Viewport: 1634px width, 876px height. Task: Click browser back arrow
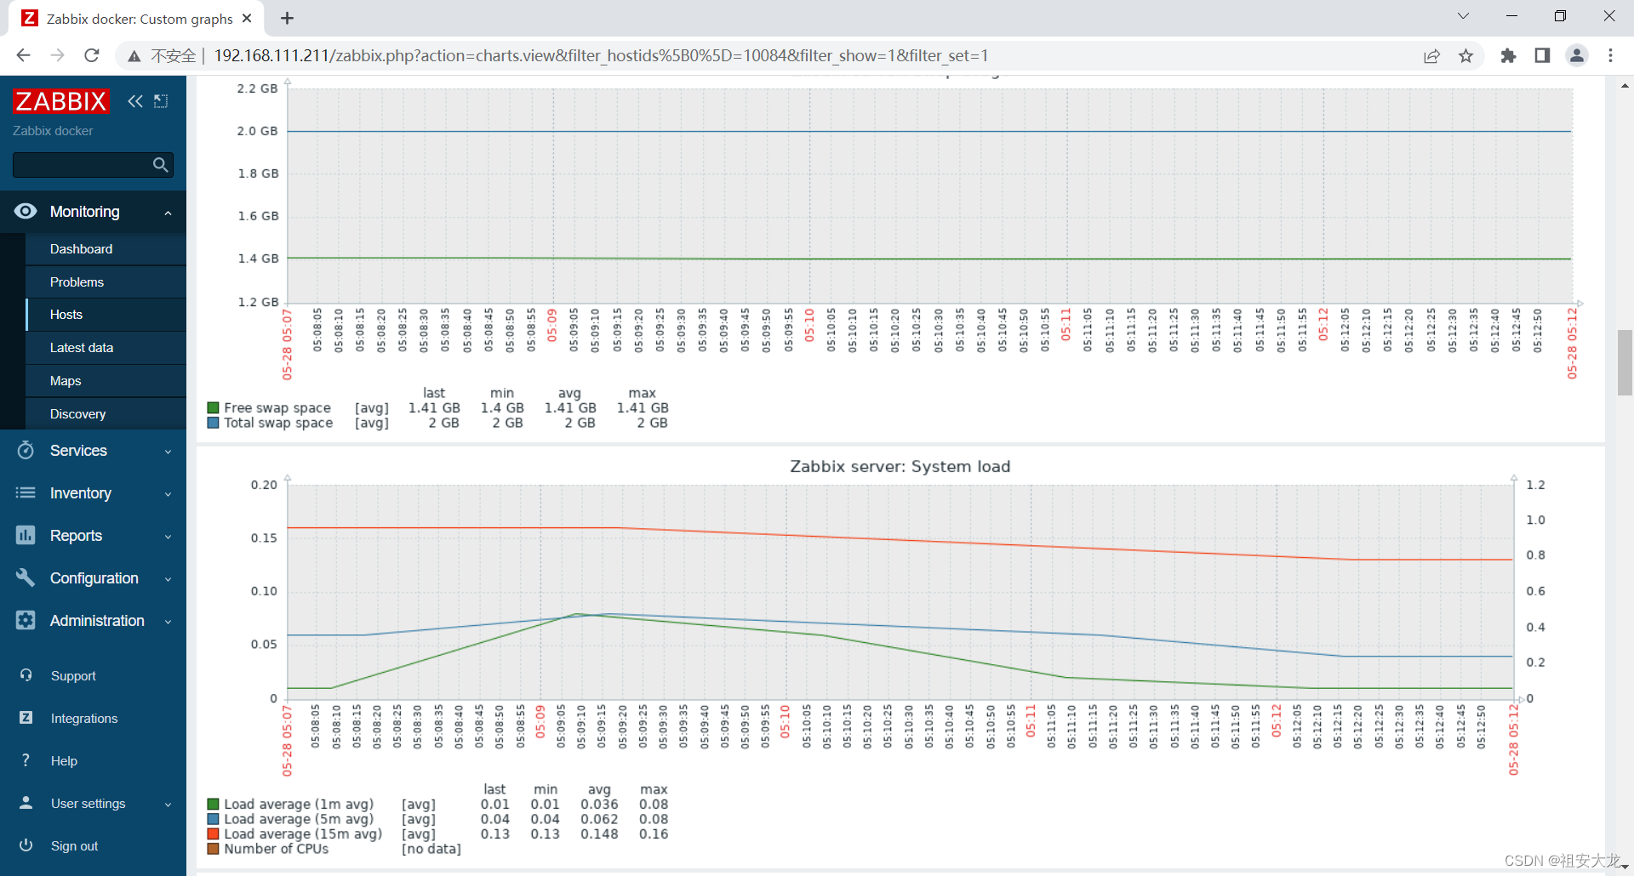[x=23, y=55]
